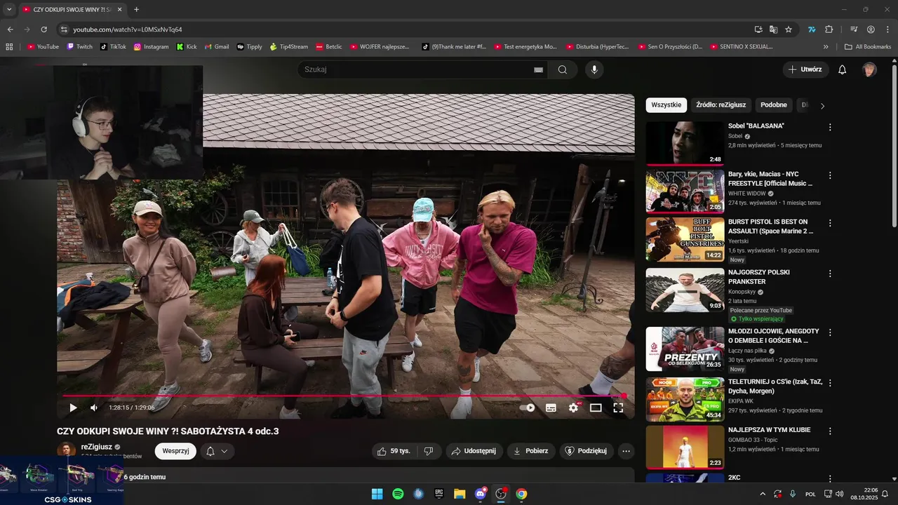
Task: Open site information icon in address bar
Action: coord(64,29)
